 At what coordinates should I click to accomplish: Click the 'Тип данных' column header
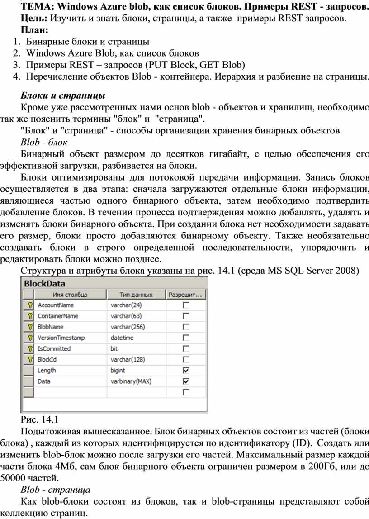click(x=136, y=294)
